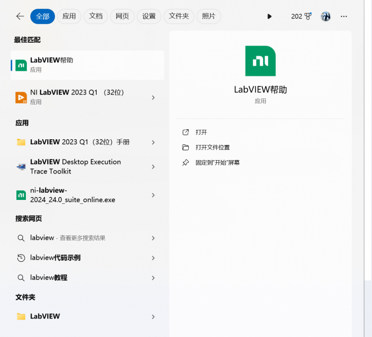Click 打开文件位置 in preview pane
Viewport: 372px width, 337px height.
[212, 147]
